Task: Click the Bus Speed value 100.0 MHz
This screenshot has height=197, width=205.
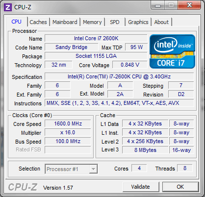Action: (68, 141)
